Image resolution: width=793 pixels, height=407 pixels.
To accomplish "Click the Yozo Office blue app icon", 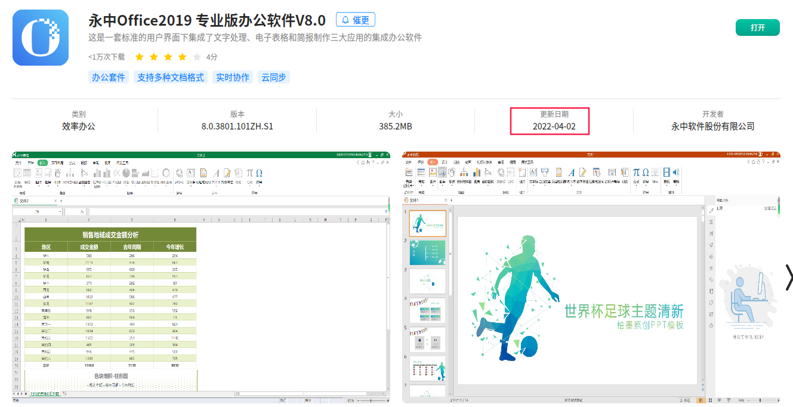I will tap(41, 37).
